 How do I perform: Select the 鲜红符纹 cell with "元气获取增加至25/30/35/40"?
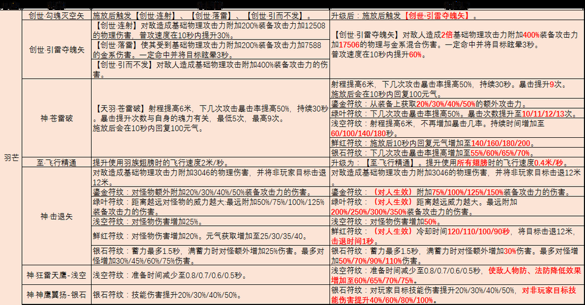(210, 235)
